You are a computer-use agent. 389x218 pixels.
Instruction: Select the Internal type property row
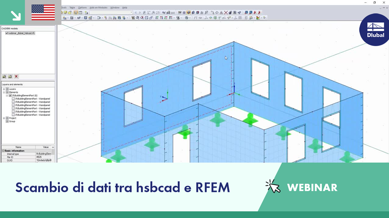tap(27, 154)
